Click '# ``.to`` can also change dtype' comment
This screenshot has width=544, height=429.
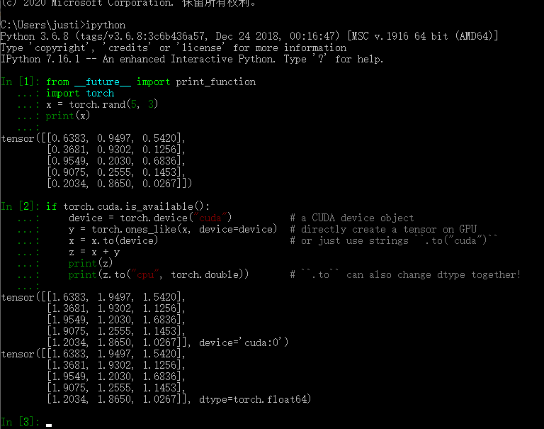pos(405,274)
